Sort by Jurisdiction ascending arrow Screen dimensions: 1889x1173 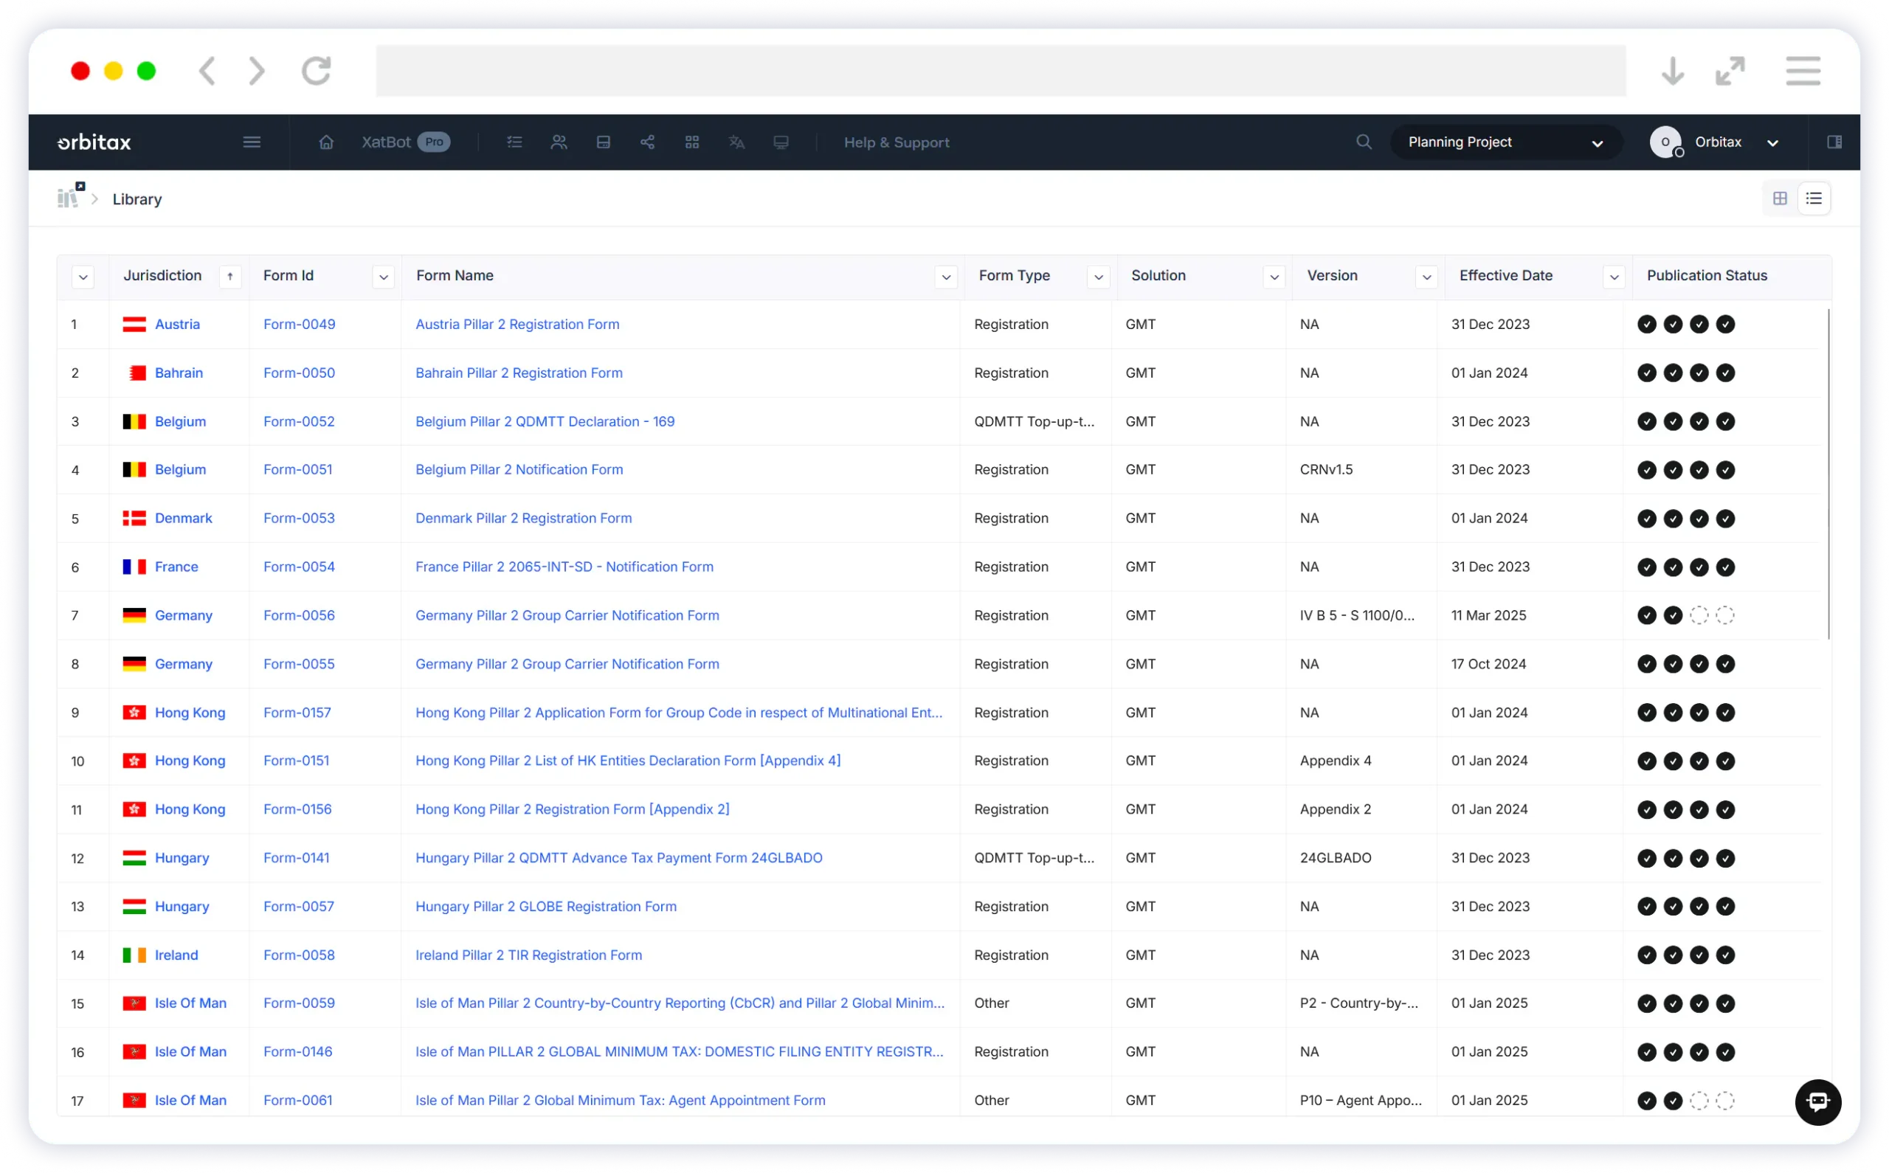pyautogui.click(x=229, y=276)
